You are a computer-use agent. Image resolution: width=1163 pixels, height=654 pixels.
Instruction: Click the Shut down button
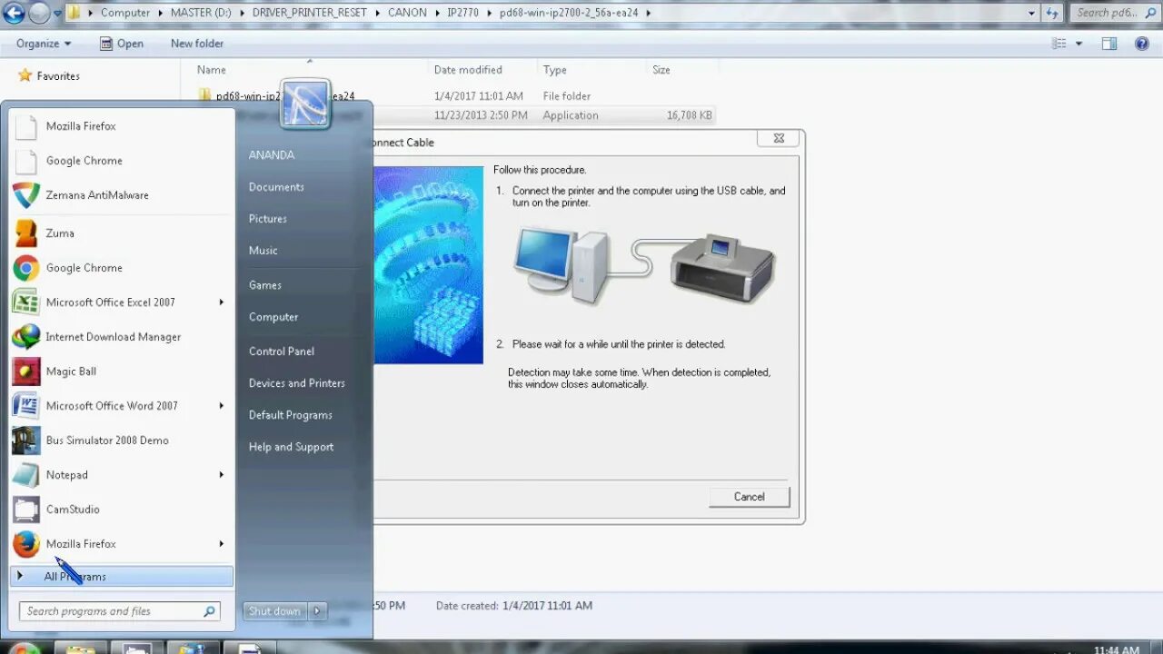click(x=274, y=611)
